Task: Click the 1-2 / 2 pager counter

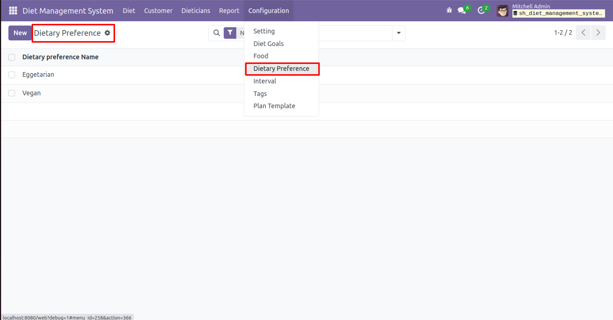Action: [x=563, y=33]
